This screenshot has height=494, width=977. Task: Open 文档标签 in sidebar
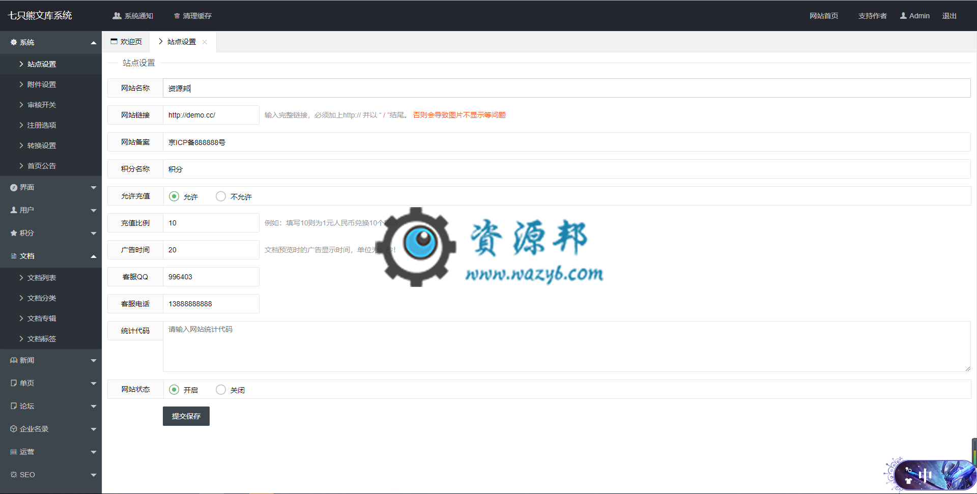click(x=51, y=339)
